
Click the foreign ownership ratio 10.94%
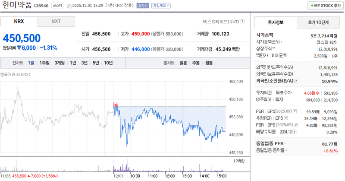point(329,81)
